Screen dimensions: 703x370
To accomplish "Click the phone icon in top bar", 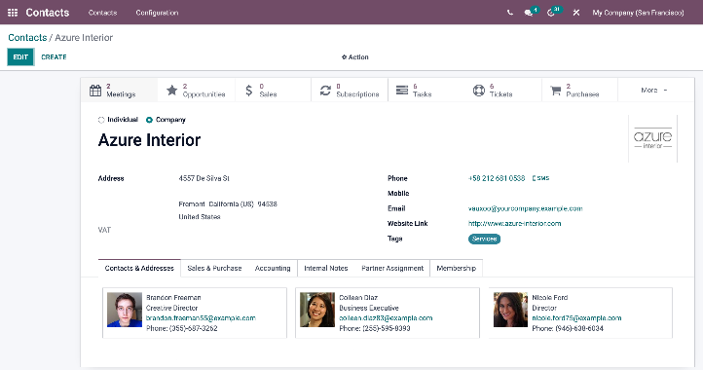I will pos(510,13).
